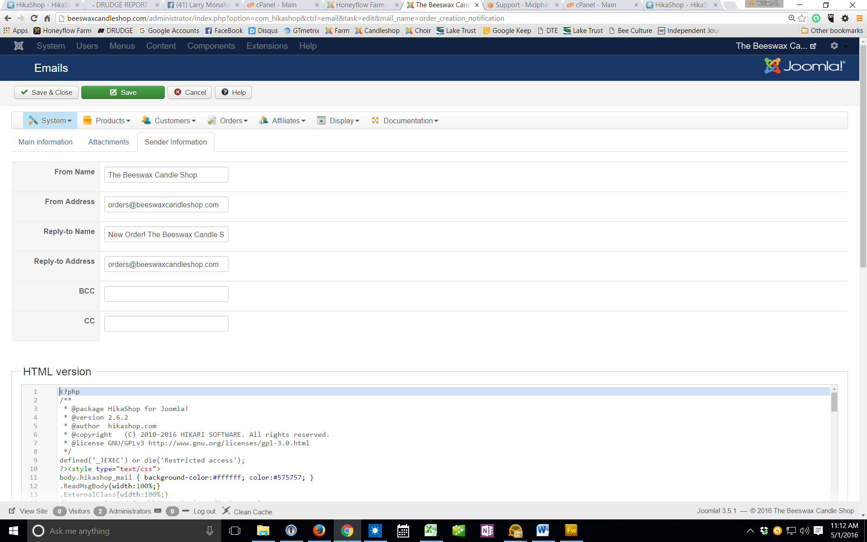Switch to the Main information tab
The height and width of the screenshot is (542, 867).
point(46,142)
